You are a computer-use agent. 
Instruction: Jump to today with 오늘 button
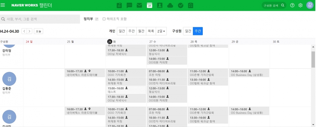tap(39, 31)
